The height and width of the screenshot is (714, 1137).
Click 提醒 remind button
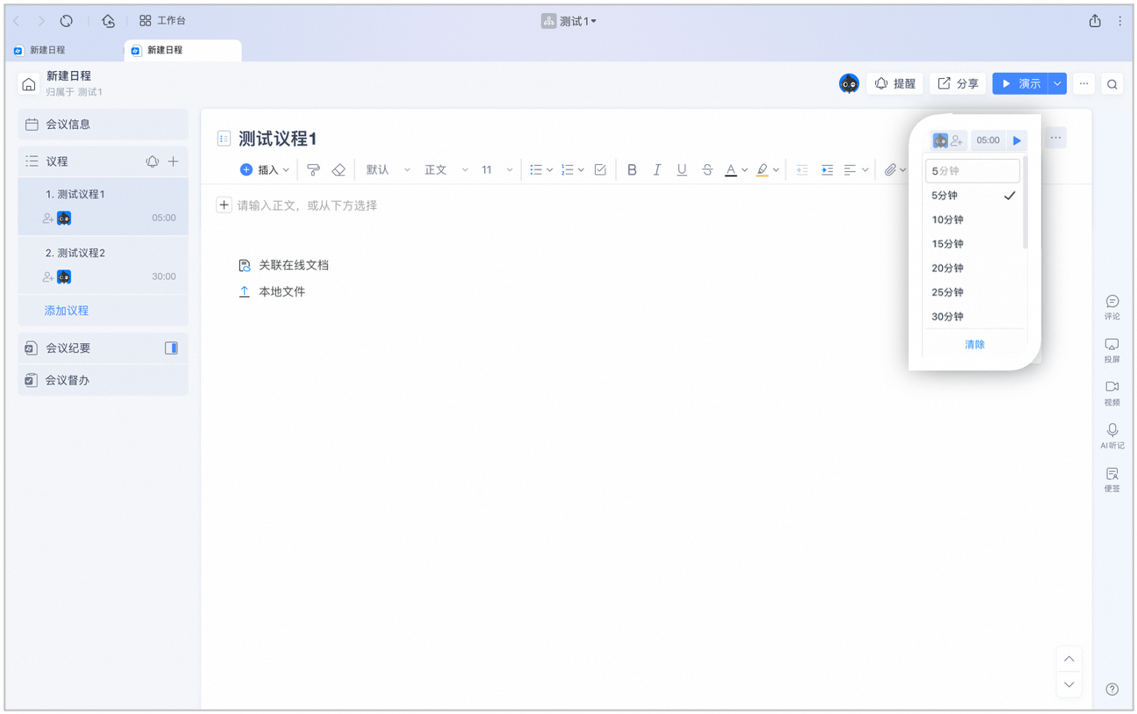pyautogui.click(x=895, y=84)
